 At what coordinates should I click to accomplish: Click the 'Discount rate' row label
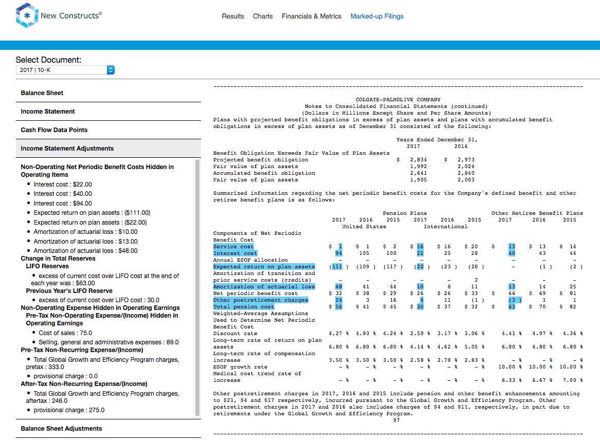[x=235, y=334]
